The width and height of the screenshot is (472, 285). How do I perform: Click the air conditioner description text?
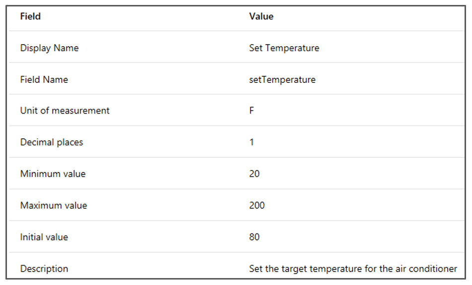(x=353, y=269)
